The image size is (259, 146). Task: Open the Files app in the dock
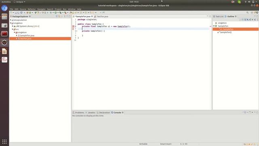(x=4, y=17)
